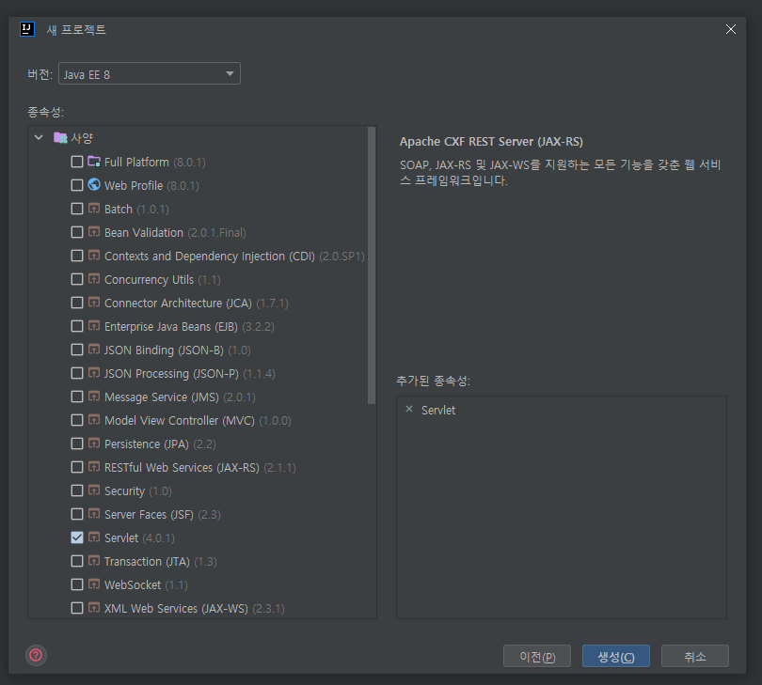
Task: Click the Connector Architecture library icon
Action: click(x=94, y=303)
